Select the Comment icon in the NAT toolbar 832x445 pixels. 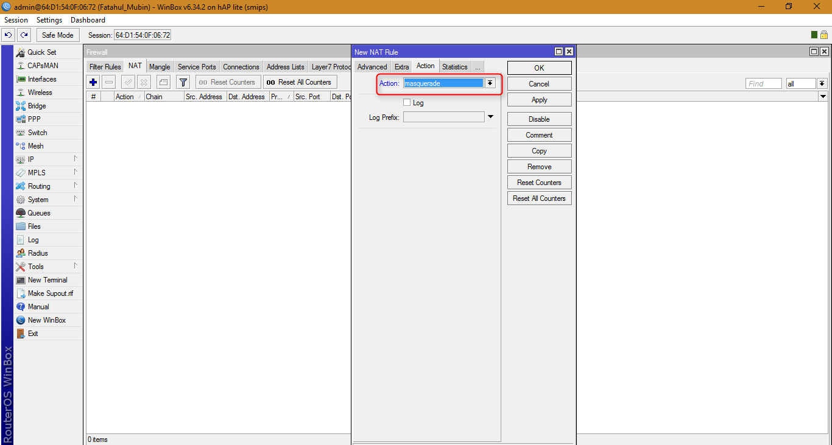[x=163, y=82]
